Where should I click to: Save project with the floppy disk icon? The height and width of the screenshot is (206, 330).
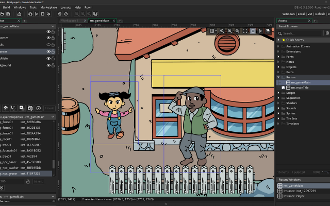8,14
